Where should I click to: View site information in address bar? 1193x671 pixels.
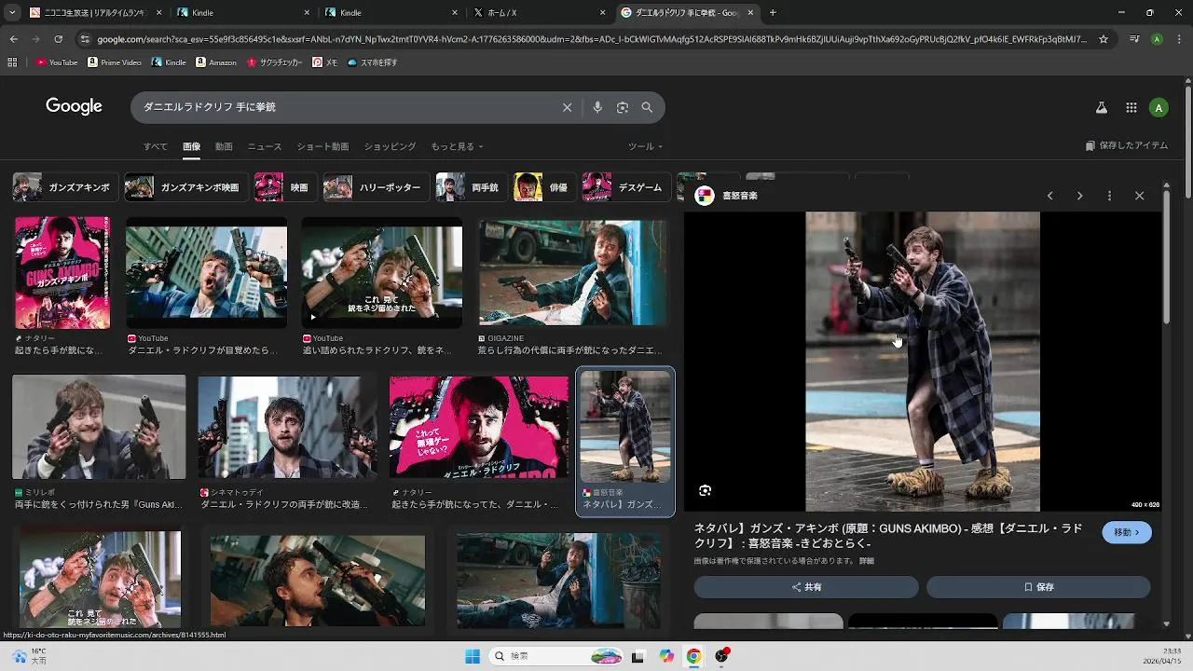pos(85,39)
